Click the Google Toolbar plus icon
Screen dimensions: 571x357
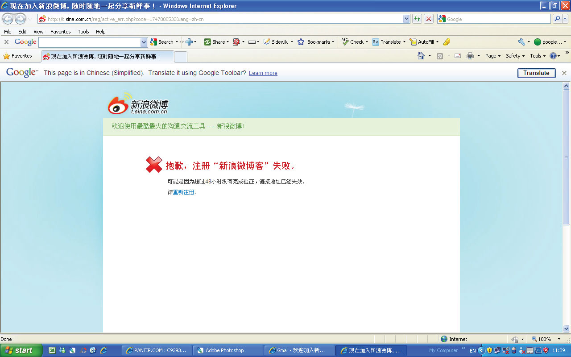coord(189,42)
